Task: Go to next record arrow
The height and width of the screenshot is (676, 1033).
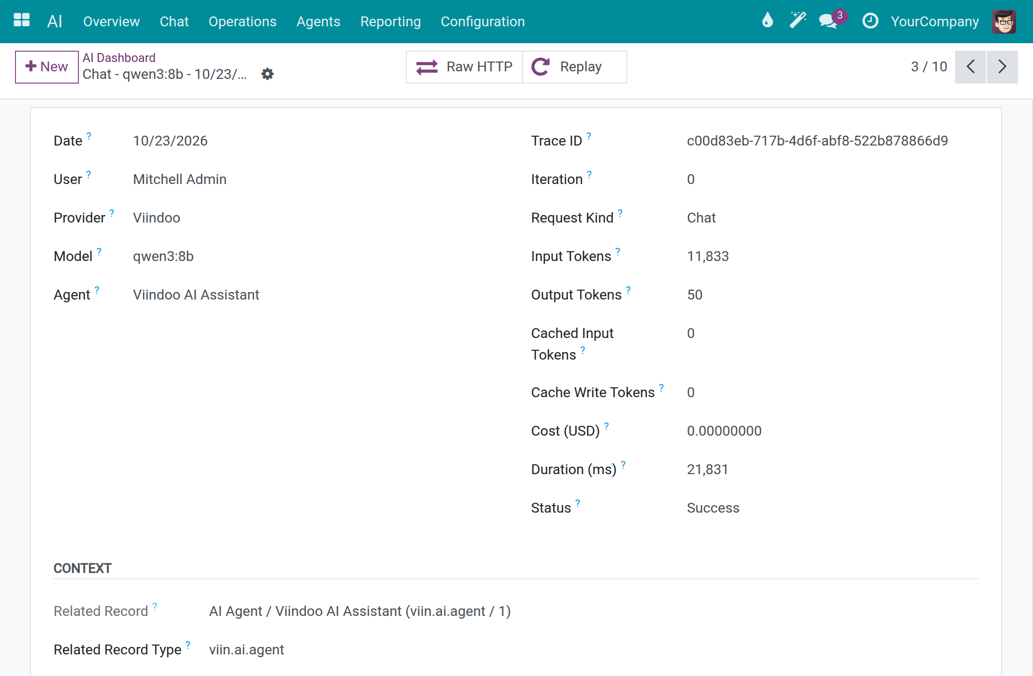Action: [1002, 67]
